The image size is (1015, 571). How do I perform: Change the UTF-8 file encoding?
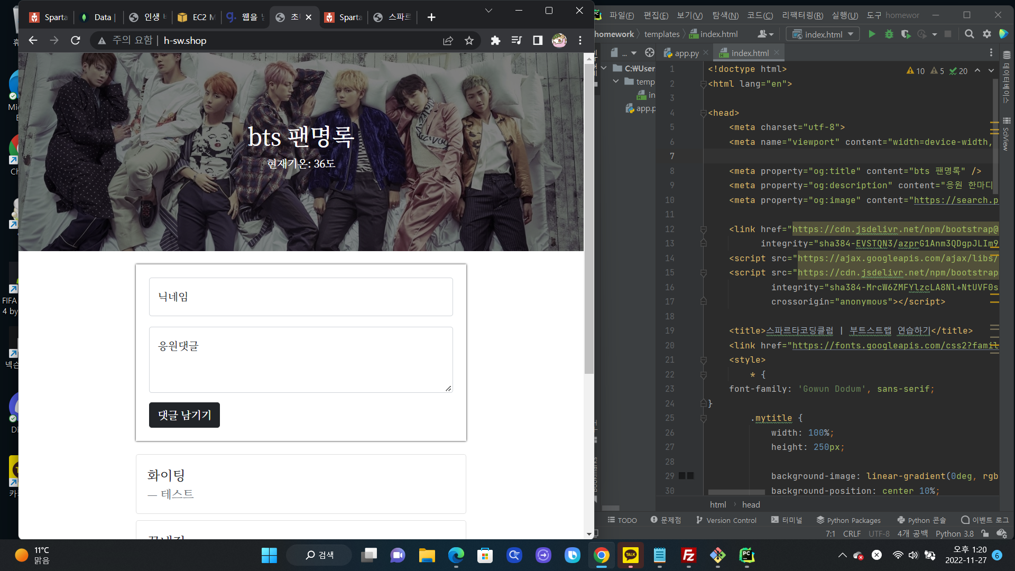[879, 534]
